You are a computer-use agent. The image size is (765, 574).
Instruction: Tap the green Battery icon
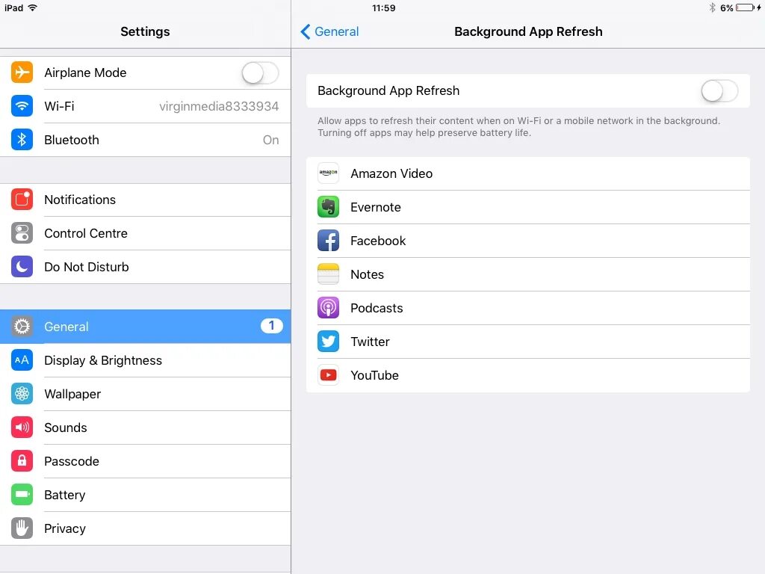[x=22, y=495]
